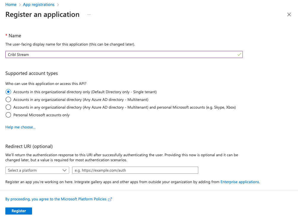This screenshot has height=219, width=298.
Task: Click the dropdown arrow on the platform selector
Action: (64, 170)
